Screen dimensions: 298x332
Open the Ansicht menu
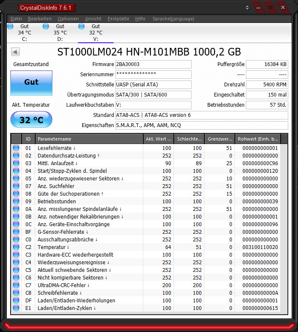93,19
